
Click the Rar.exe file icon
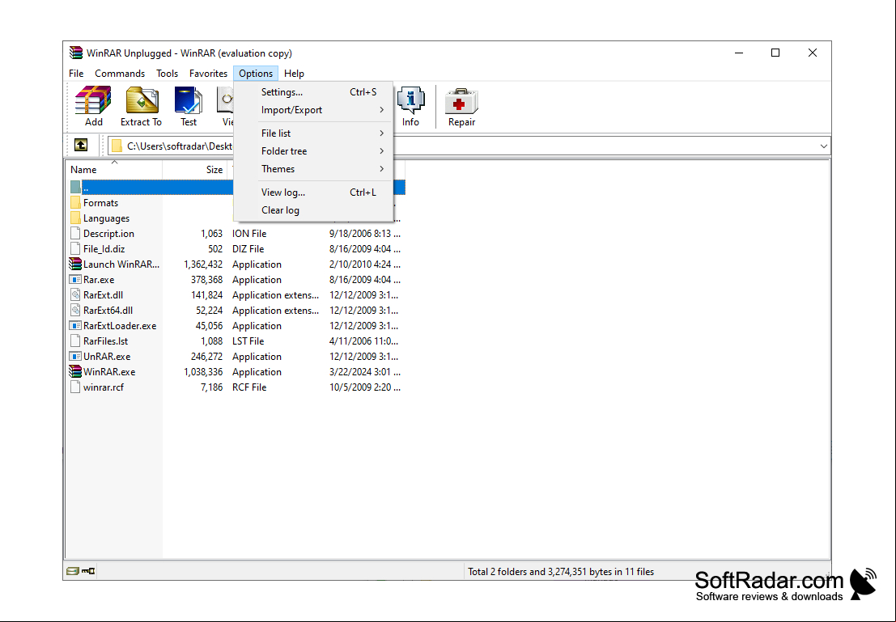pyautogui.click(x=75, y=280)
